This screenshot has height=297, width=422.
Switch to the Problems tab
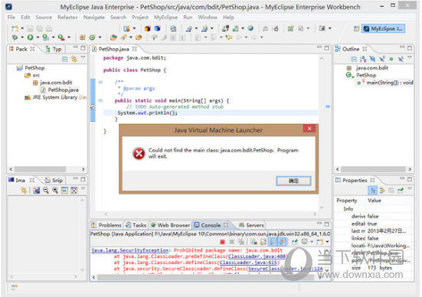pos(107,225)
